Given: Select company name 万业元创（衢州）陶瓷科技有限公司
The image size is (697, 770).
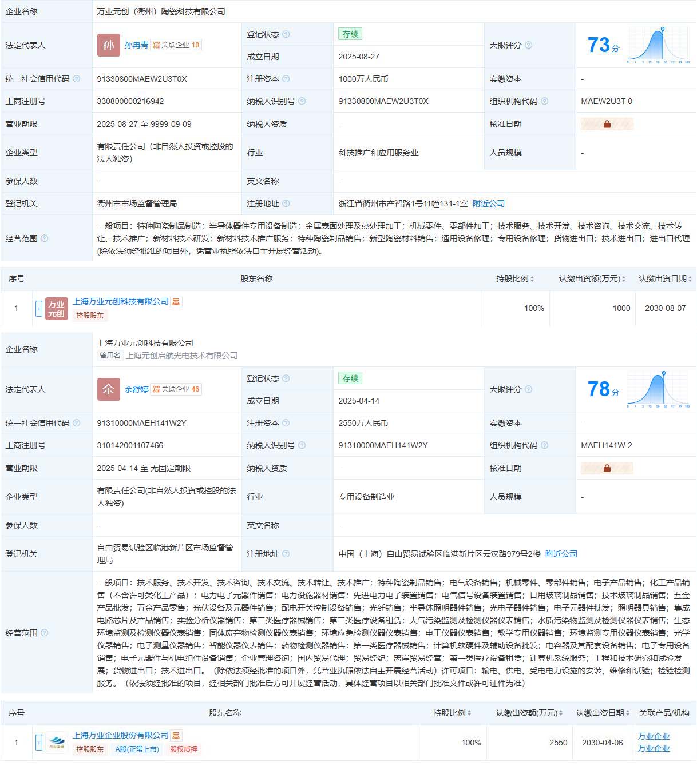Looking at the screenshot, I should click(161, 11).
